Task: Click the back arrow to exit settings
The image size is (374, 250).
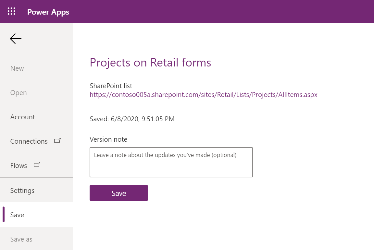Action: pos(15,38)
